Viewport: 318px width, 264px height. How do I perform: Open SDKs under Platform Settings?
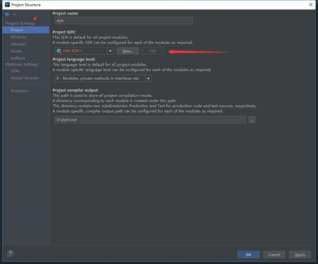point(15,71)
